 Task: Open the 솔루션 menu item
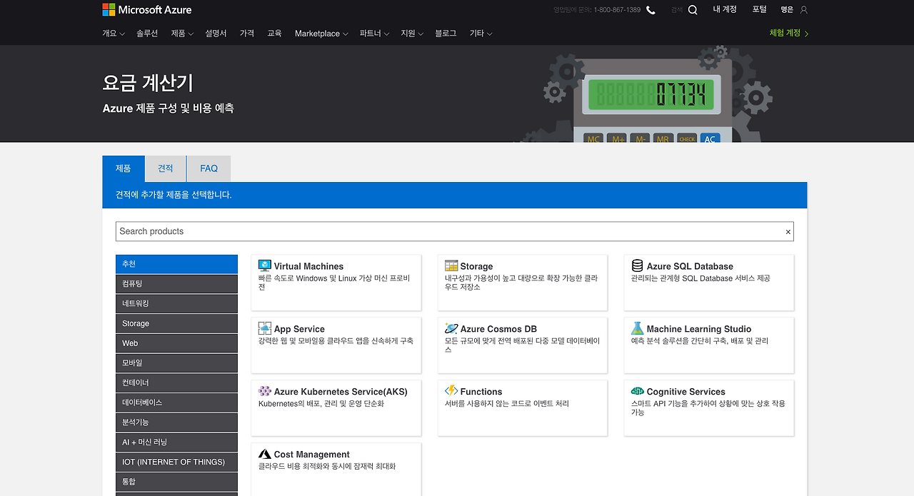click(x=147, y=34)
